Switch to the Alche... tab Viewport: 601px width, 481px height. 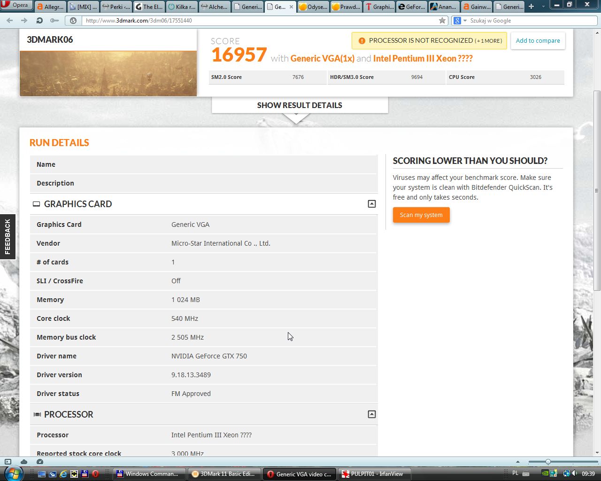click(215, 7)
